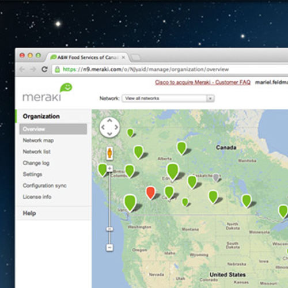Open the Cisco to acquire Meraki FAQ link
288x288 pixels.
click(x=203, y=82)
